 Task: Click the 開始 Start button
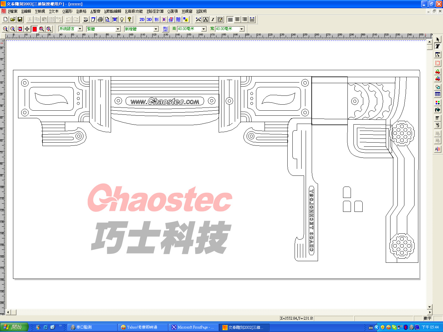pos(14,327)
